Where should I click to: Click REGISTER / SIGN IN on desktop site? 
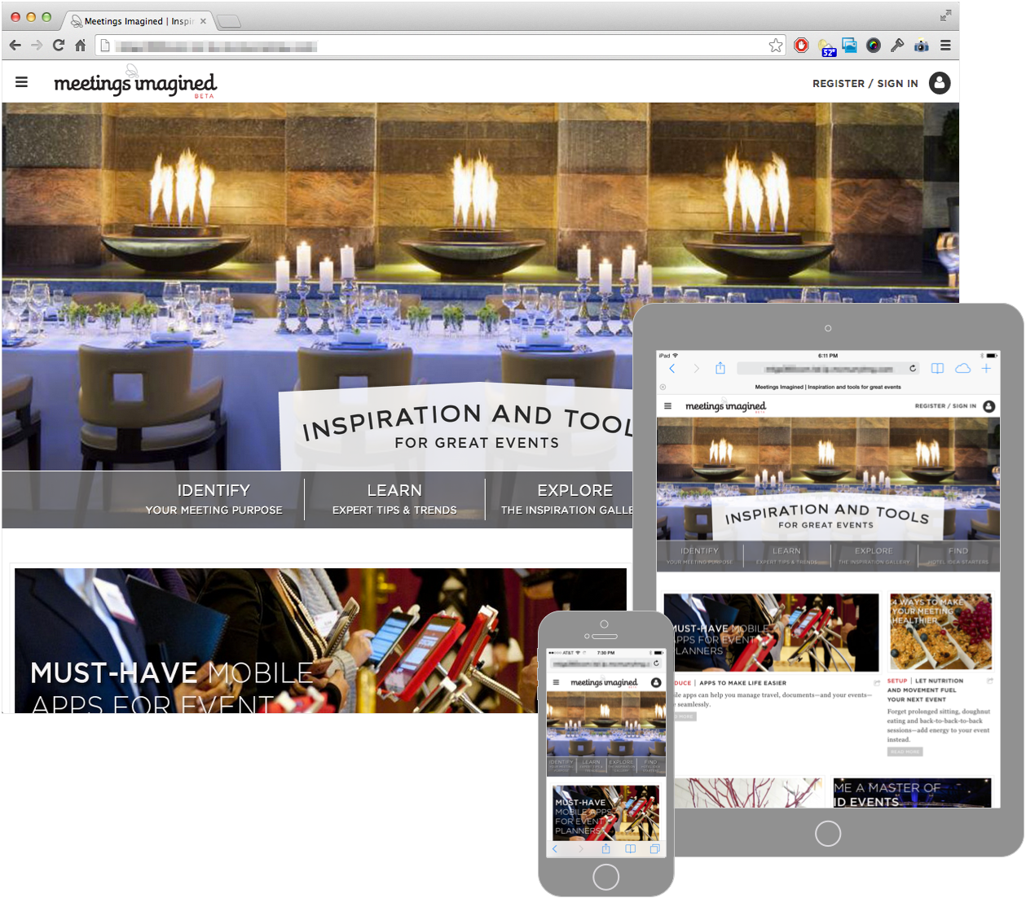[x=865, y=84]
